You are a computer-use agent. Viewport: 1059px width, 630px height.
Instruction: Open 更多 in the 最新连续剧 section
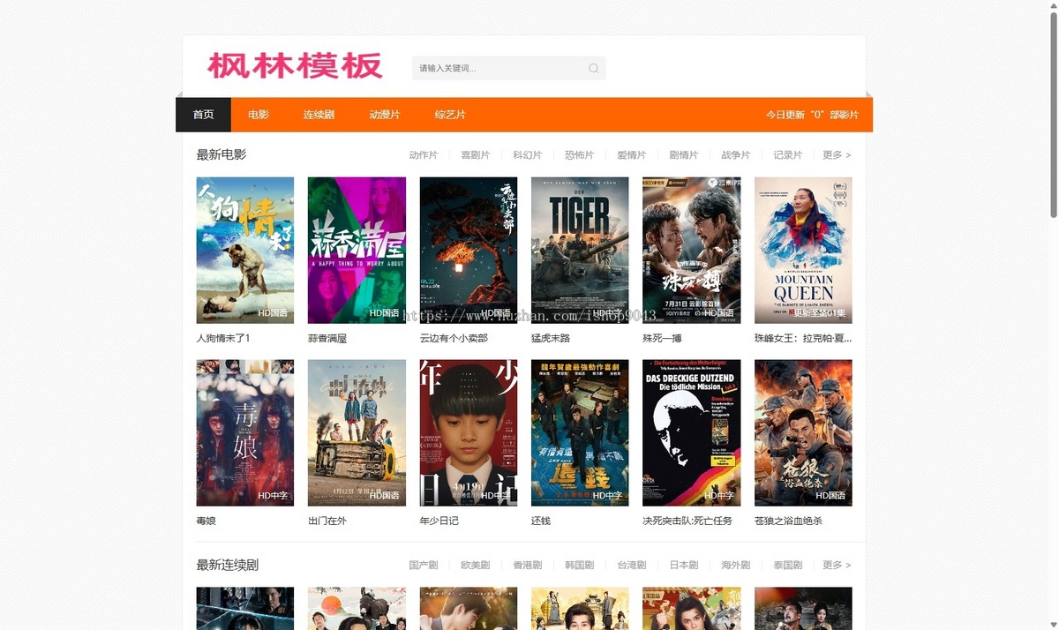pyautogui.click(x=837, y=566)
